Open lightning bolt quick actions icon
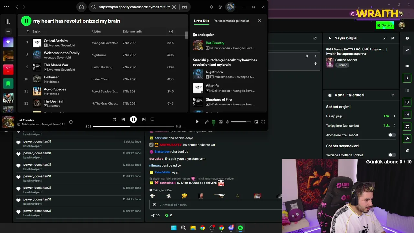The image size is (414, 233). pos(407,78)
